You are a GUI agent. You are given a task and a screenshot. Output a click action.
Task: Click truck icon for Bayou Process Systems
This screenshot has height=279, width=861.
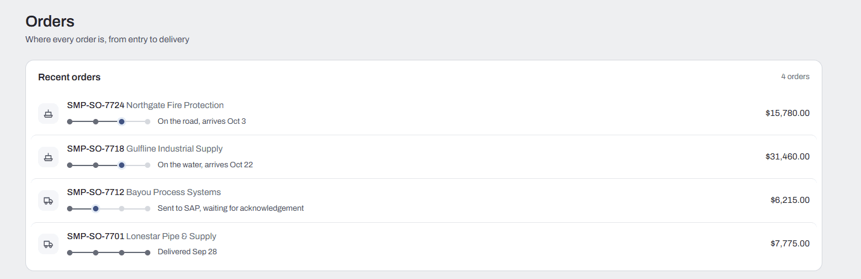coord(48,200)
